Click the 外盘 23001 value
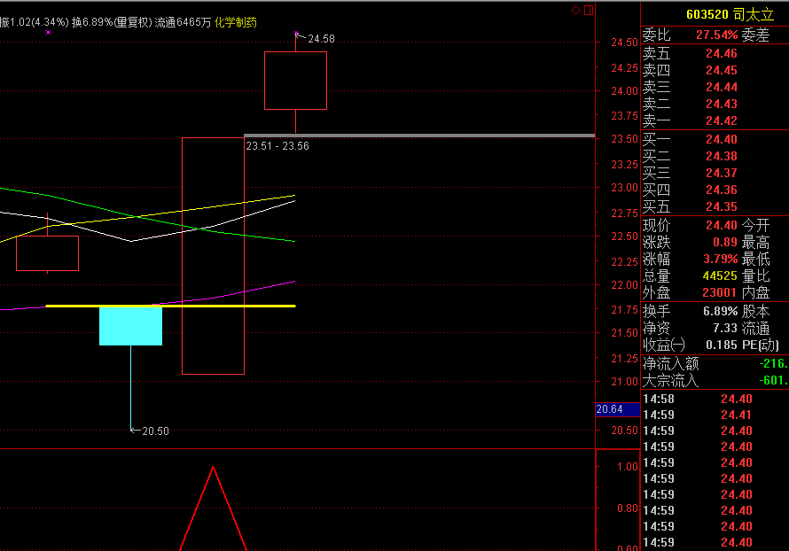 [x=720, y=292]
